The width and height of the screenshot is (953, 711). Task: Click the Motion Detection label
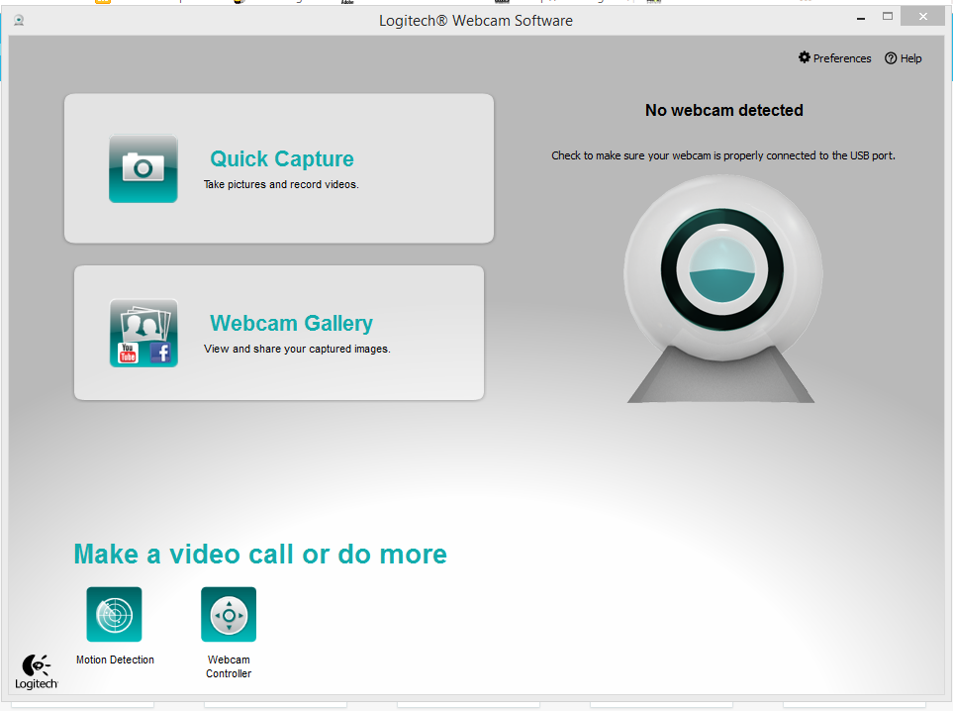(x=115, y=660)
